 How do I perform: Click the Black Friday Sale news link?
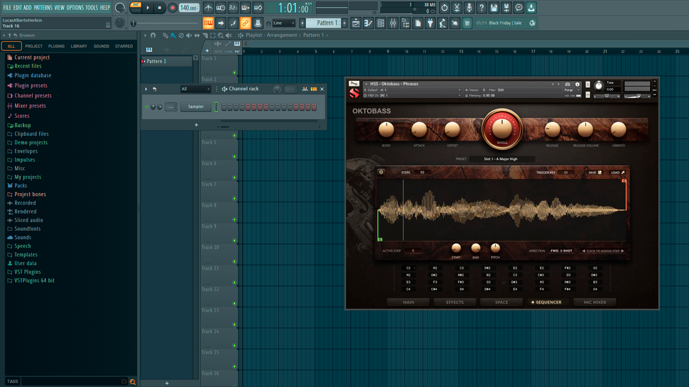(505, 23)
